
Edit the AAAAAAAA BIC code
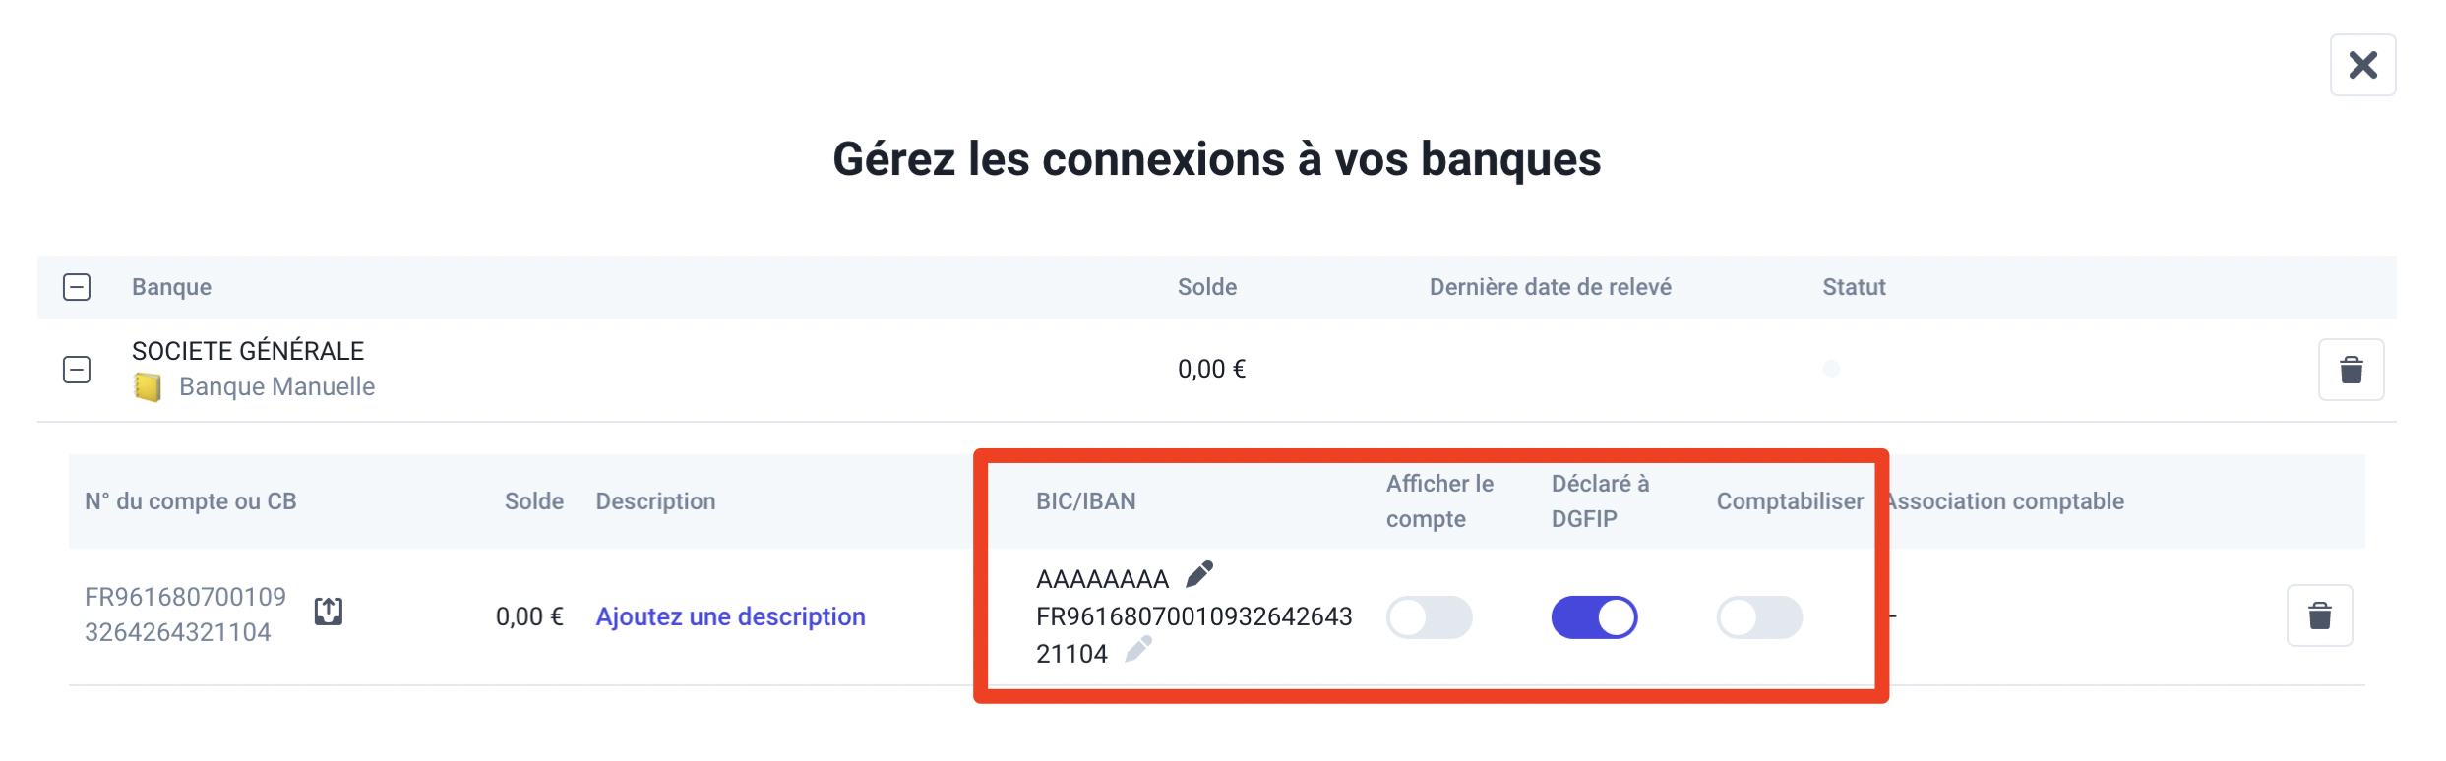pos(1199,573)
